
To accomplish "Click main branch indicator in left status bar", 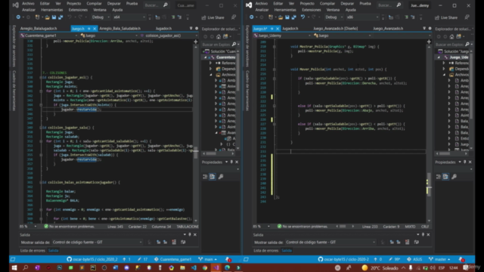I will (208, 259).
